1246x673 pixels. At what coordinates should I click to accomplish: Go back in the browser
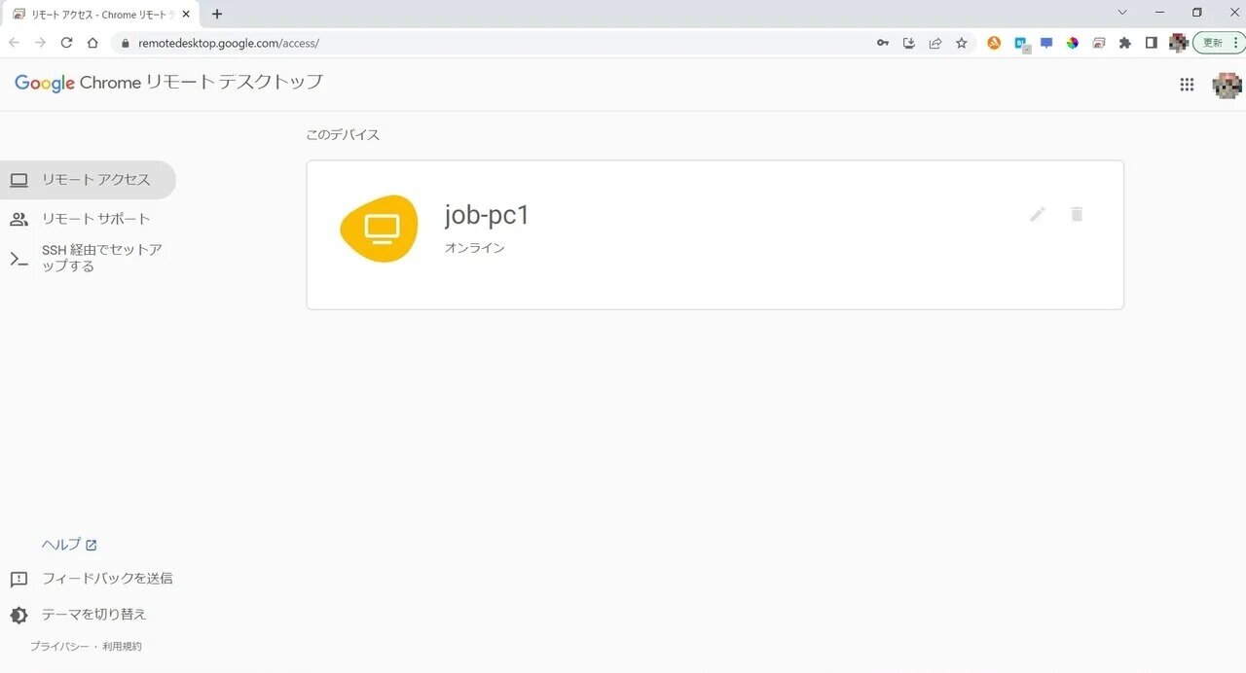coord(14,43)
